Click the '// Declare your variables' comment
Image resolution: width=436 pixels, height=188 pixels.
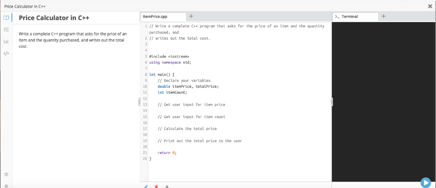(184, 81)
